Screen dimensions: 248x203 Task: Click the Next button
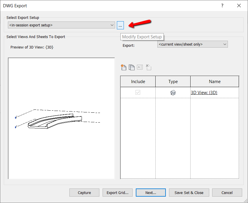pyautogui.click(x=150, y=192)
